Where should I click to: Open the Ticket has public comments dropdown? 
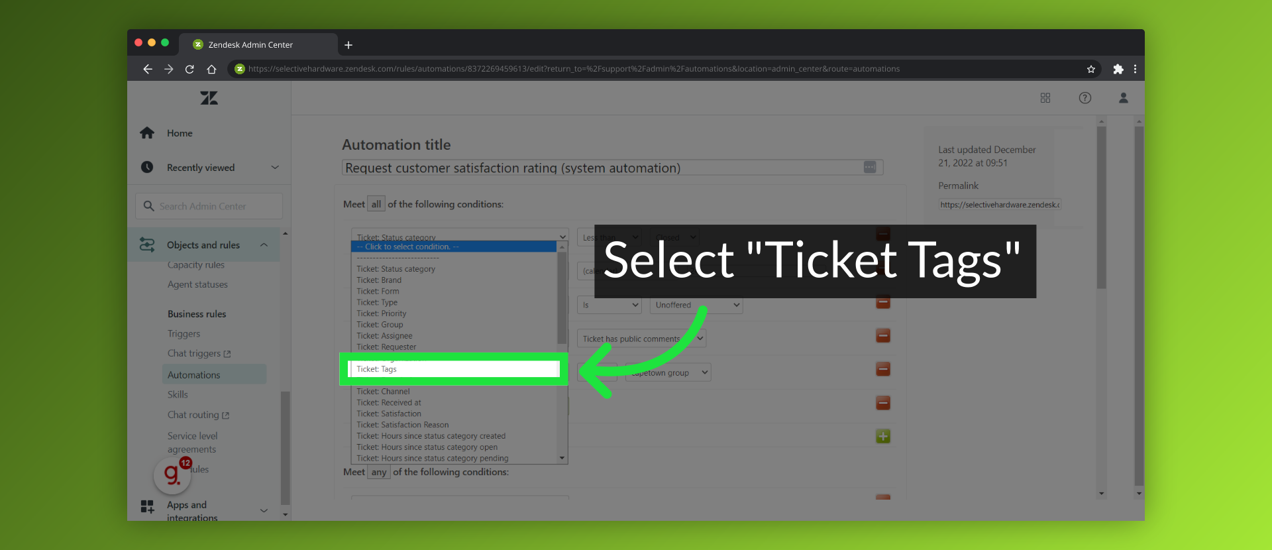641,339
